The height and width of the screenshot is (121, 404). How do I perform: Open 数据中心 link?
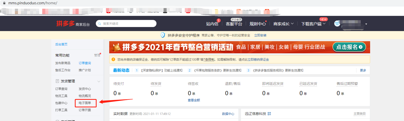point(228,114)
